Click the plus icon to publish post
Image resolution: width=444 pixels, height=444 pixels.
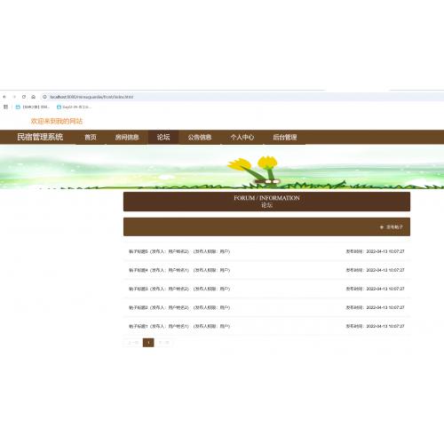point(382,227)
